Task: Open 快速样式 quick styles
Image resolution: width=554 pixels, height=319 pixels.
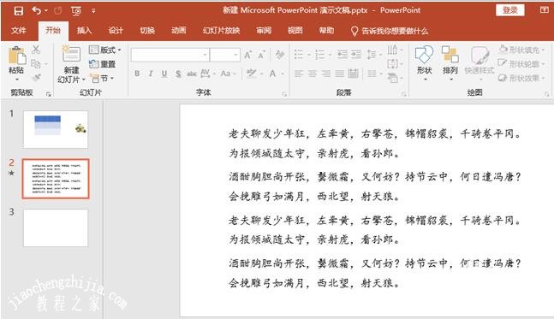Action: coord(480,62)
